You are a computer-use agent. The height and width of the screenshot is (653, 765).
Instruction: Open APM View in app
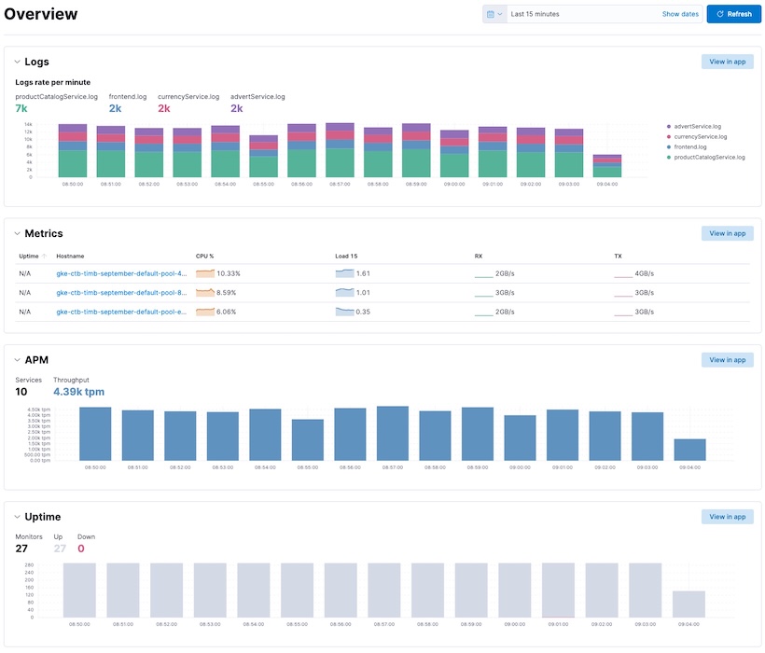click(727, 359)
